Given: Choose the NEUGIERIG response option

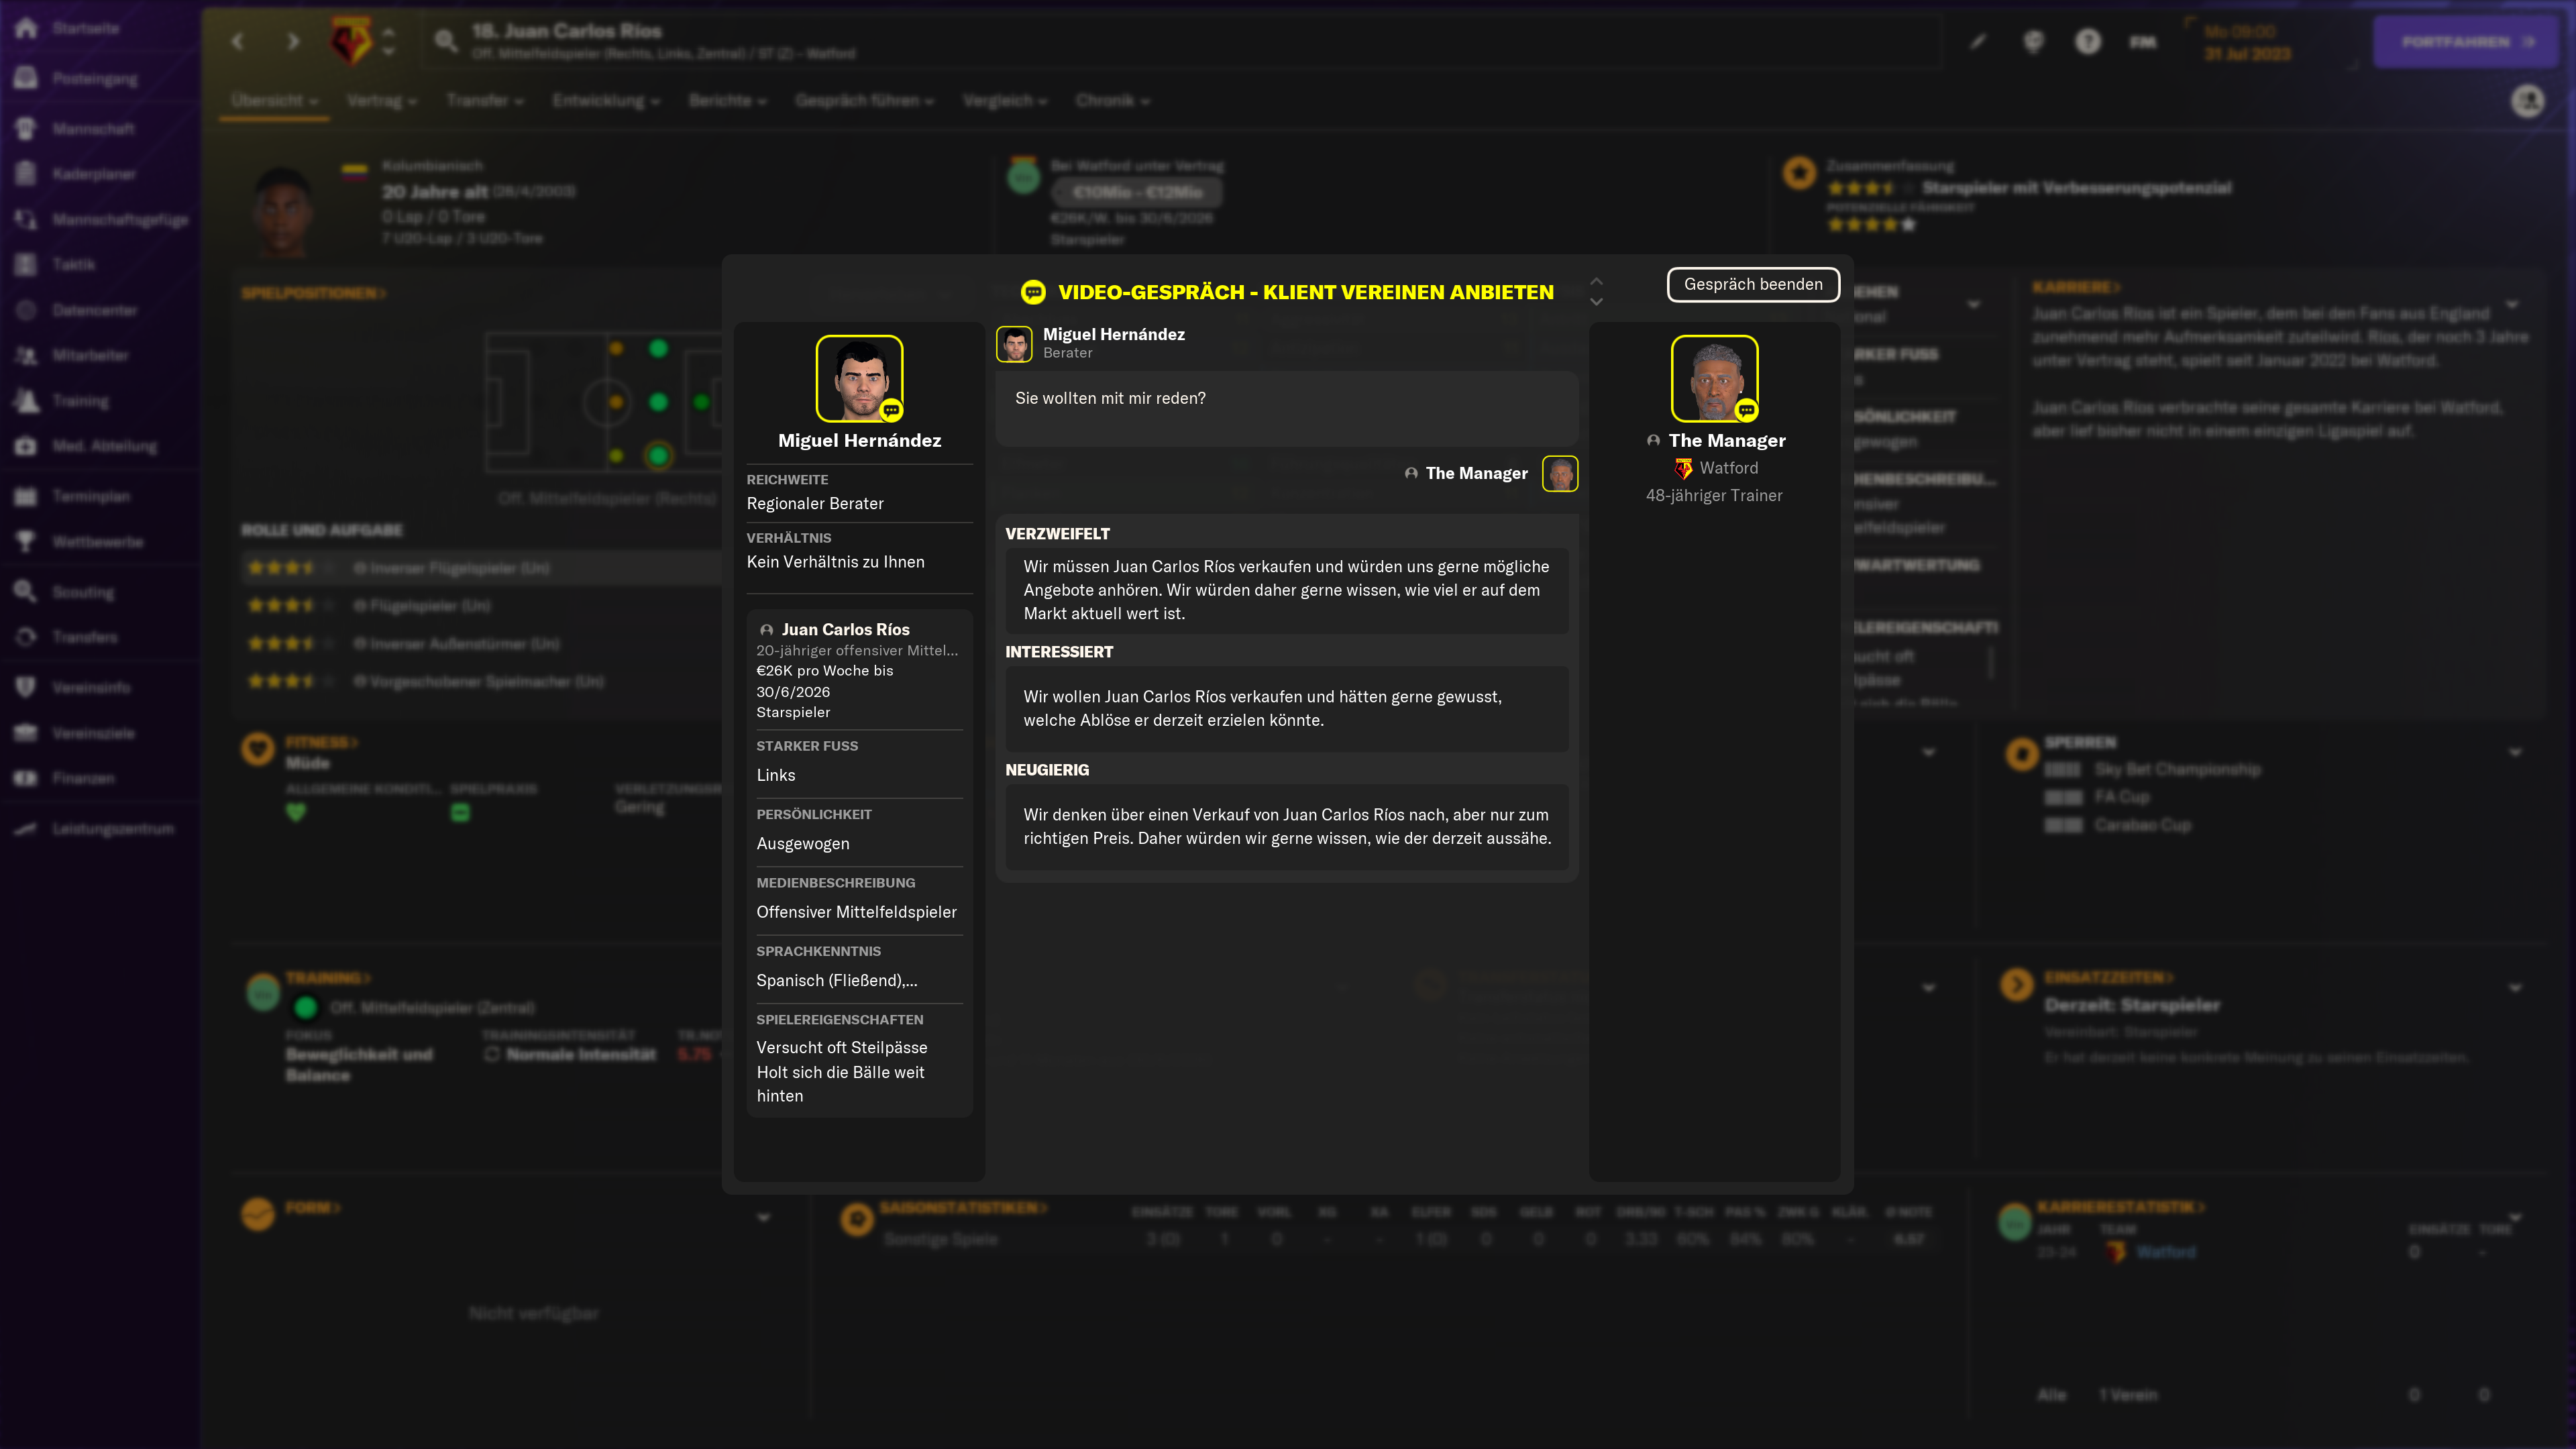Looking at the screenshot, I should click(1286, 826).
